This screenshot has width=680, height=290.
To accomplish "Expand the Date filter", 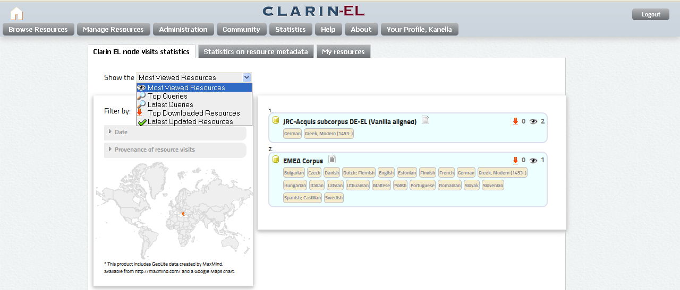I will [175, 132].
